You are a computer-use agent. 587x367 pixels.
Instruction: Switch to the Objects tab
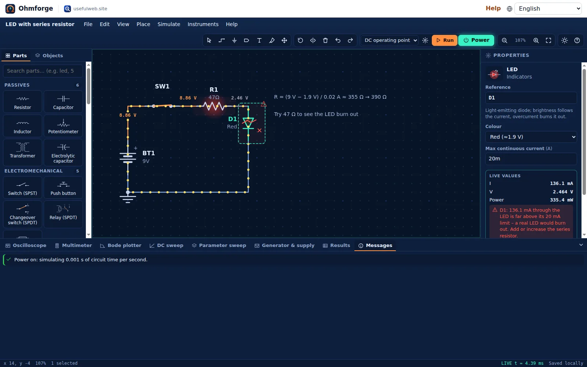[49, 55]
